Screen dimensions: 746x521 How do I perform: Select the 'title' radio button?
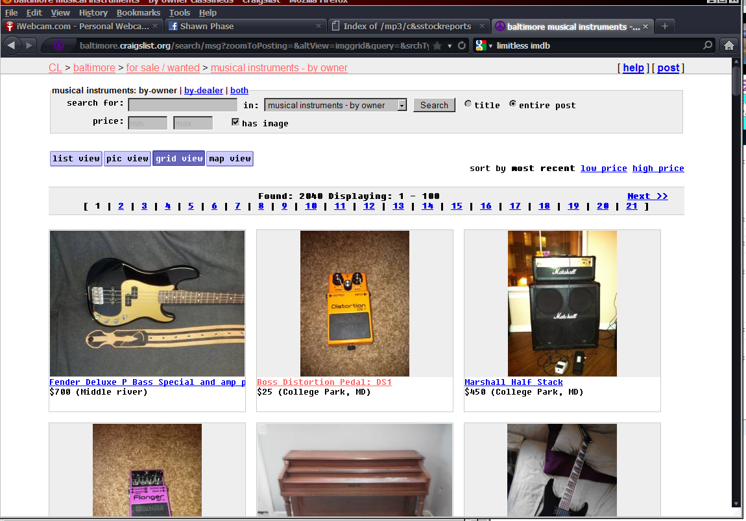468,104
